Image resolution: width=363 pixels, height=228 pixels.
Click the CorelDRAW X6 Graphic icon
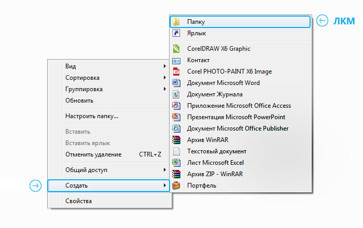point(176,49)
